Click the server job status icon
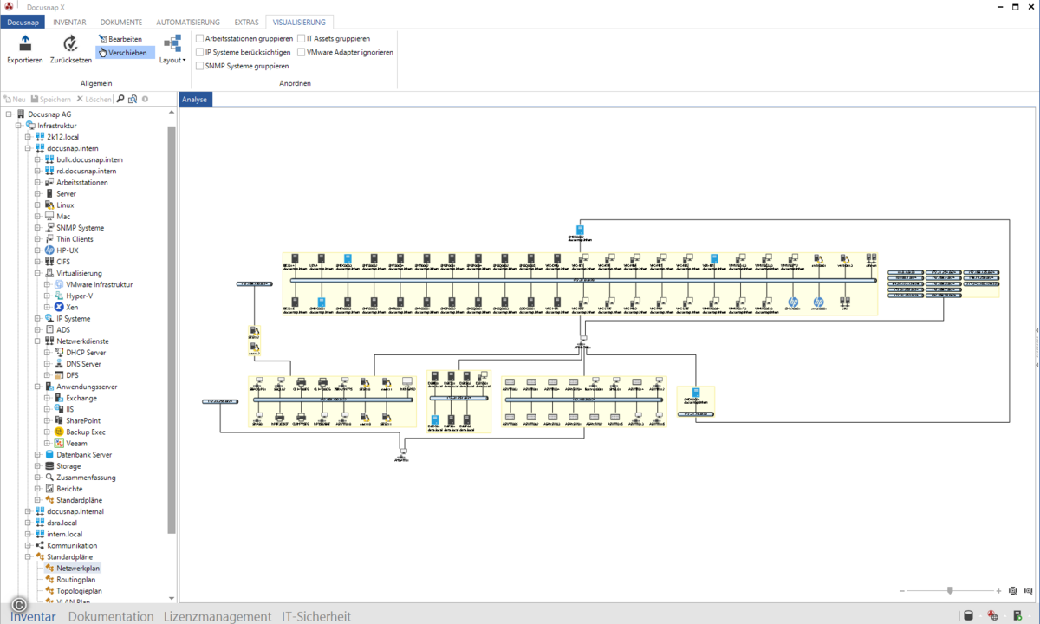 pyautogui.click(x=1017, y=616)
